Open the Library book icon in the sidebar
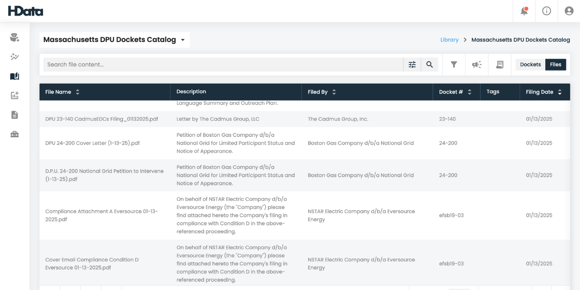The height and width of the screenshot is (290, 580). coord(14,76)
